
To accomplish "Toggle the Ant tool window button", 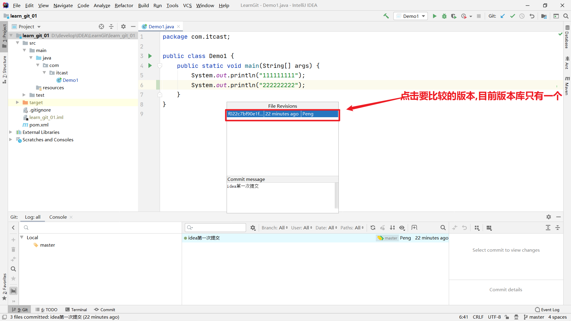I will pos(567,62).
